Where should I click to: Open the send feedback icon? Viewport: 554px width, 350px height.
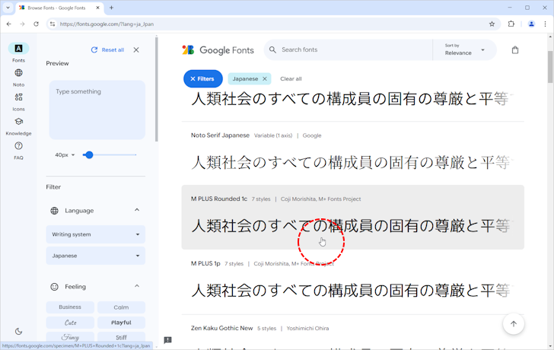point(168,340)
